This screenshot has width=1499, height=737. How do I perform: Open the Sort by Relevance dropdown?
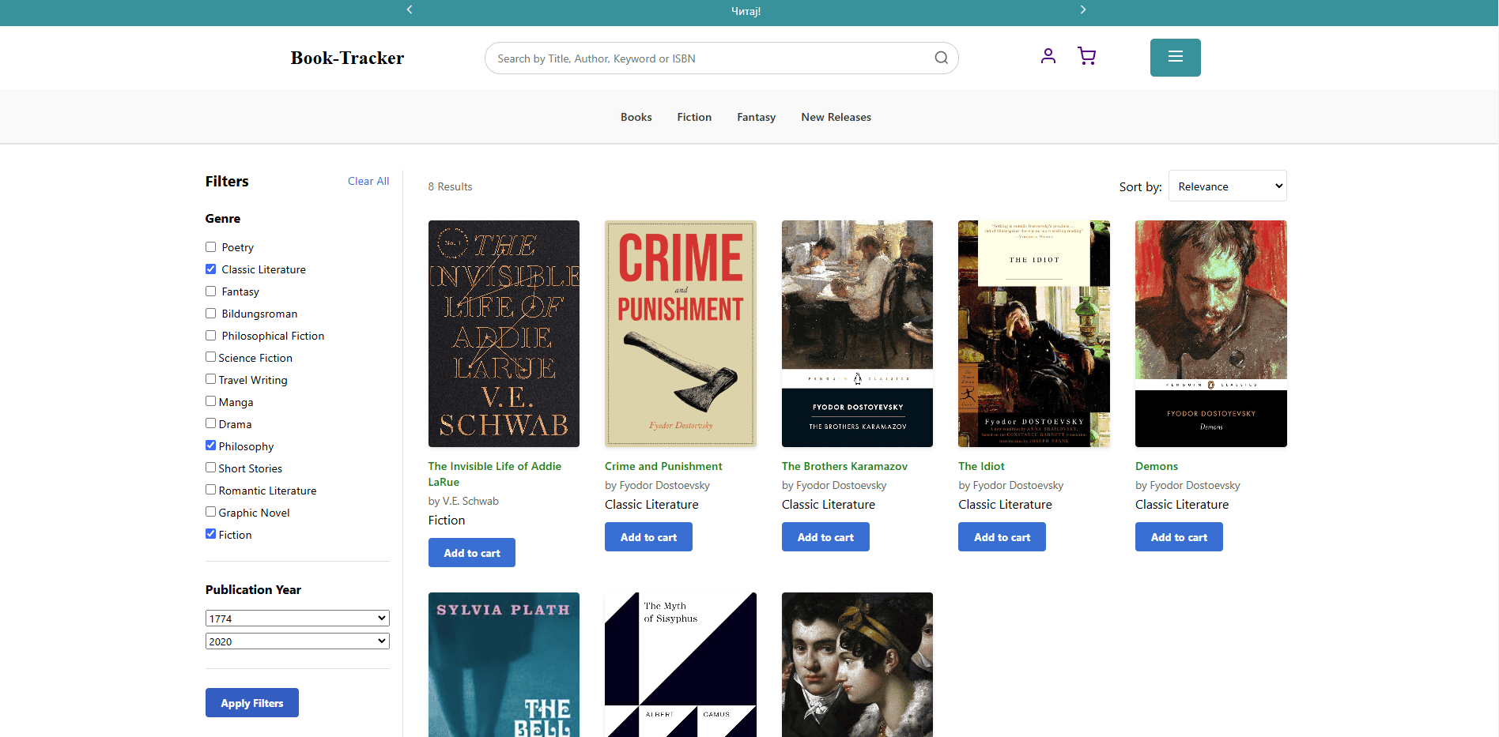tap(1227, 186)
